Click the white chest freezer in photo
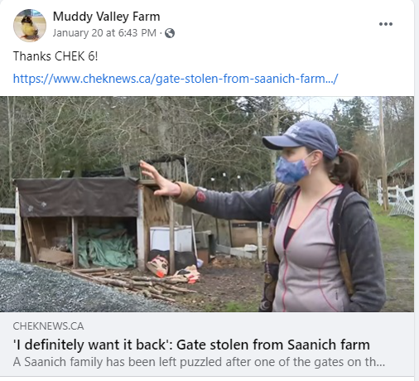This screenshot has height=381, width=419. tap(171, 239)
